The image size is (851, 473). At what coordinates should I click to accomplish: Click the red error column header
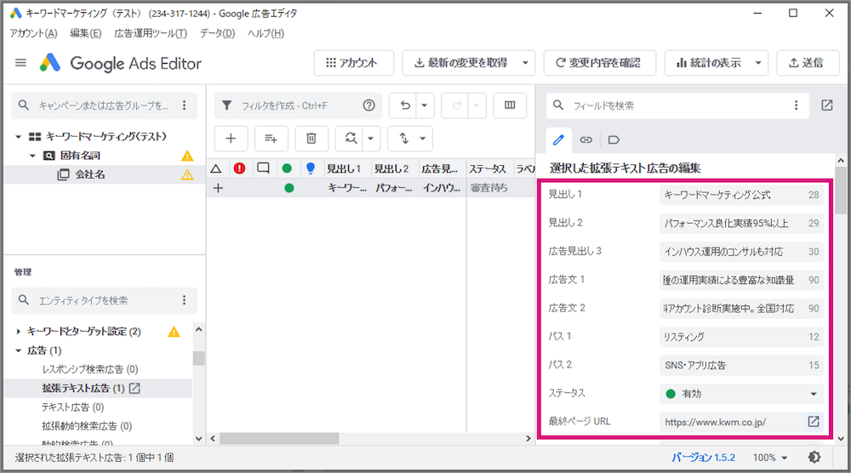[x=239, y=168]
